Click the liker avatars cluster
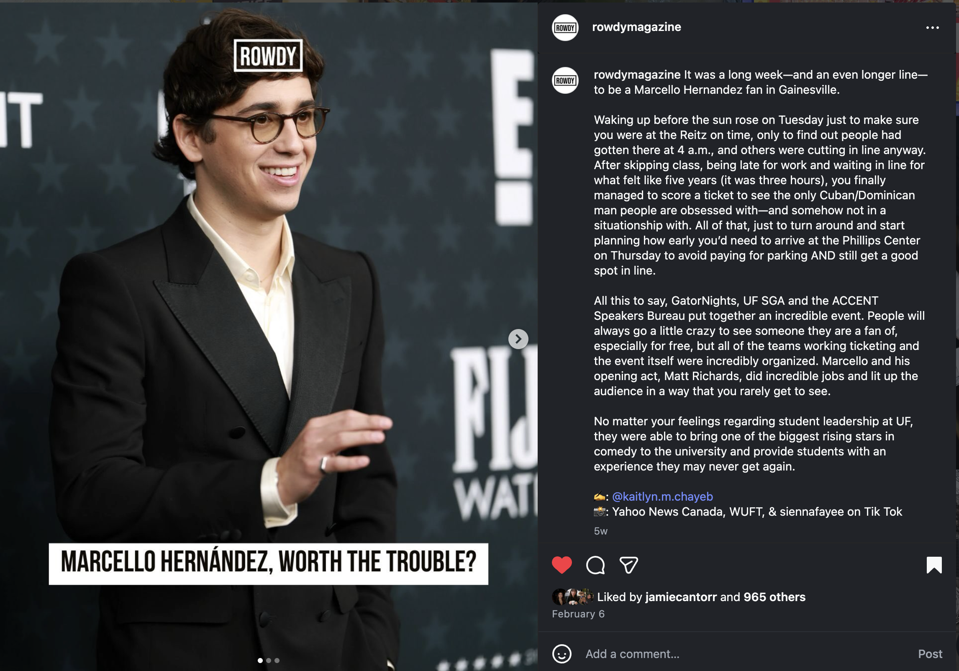This screenshot has width=959, height=671. pyautogui.click(x=572, y=597)
